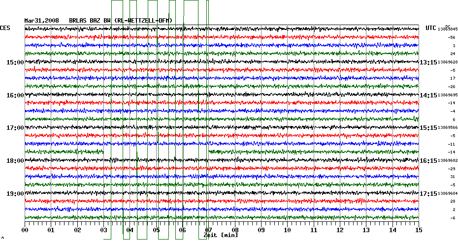Click DC offset value 13869845
The image size is (458, 243).
click(x=448, y=30)
